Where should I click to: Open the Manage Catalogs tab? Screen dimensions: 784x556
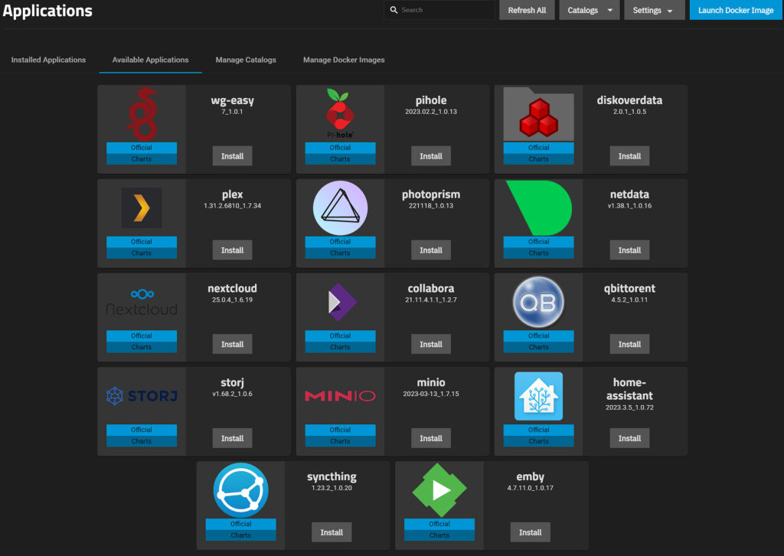coord(246,60)
